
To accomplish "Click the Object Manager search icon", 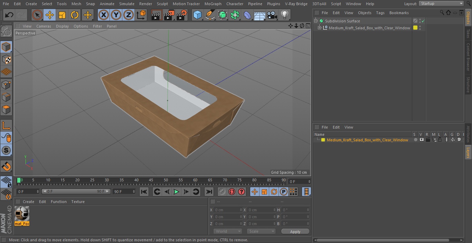I will coord(442,12).
